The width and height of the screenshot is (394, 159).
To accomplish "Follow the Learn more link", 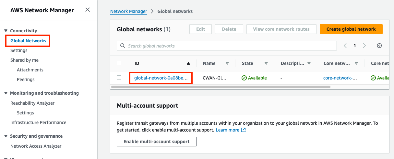I will pos(227,130).
